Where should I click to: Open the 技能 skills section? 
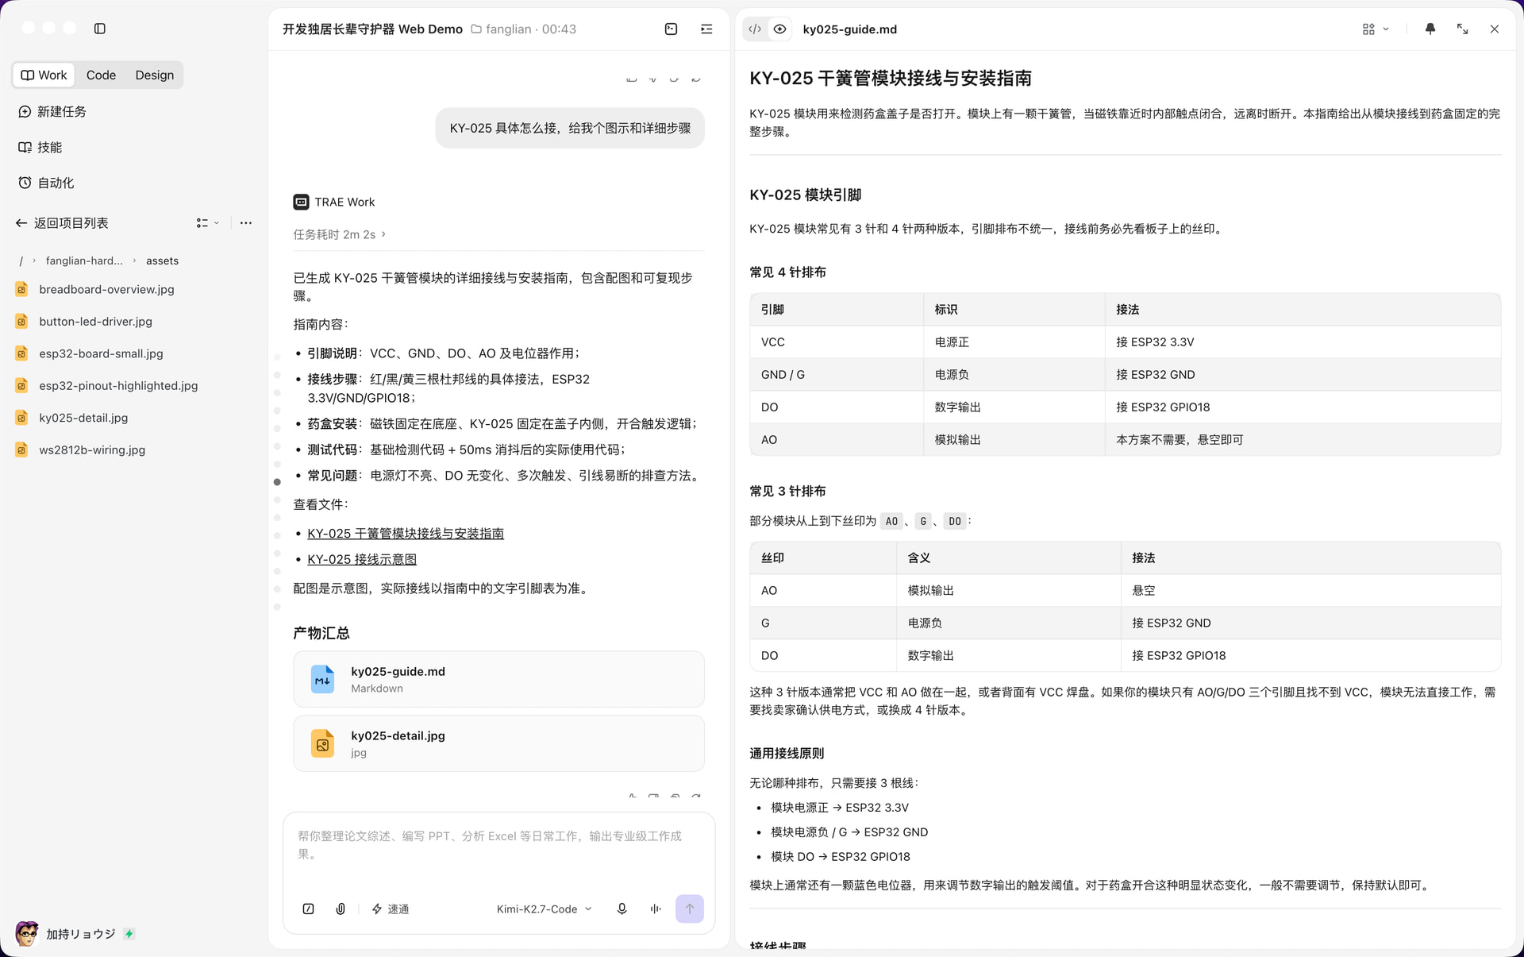40,148
